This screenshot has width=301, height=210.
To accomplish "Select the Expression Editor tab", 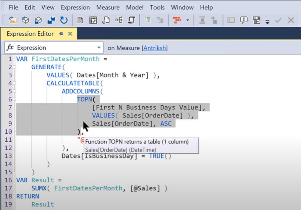I will click(x=30, y=34).
